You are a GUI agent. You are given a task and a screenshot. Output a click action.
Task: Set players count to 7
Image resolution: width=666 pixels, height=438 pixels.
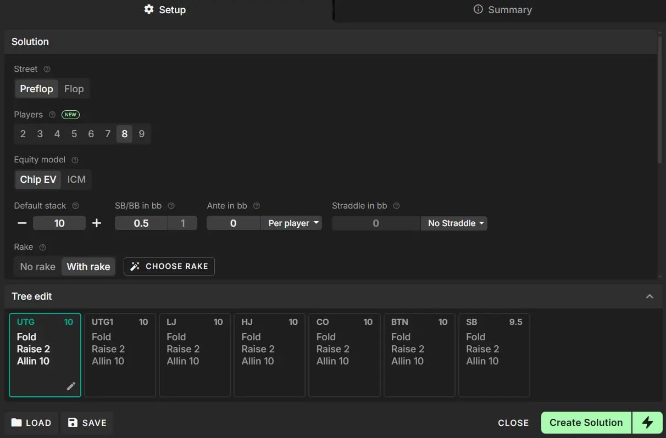point(108,134)
